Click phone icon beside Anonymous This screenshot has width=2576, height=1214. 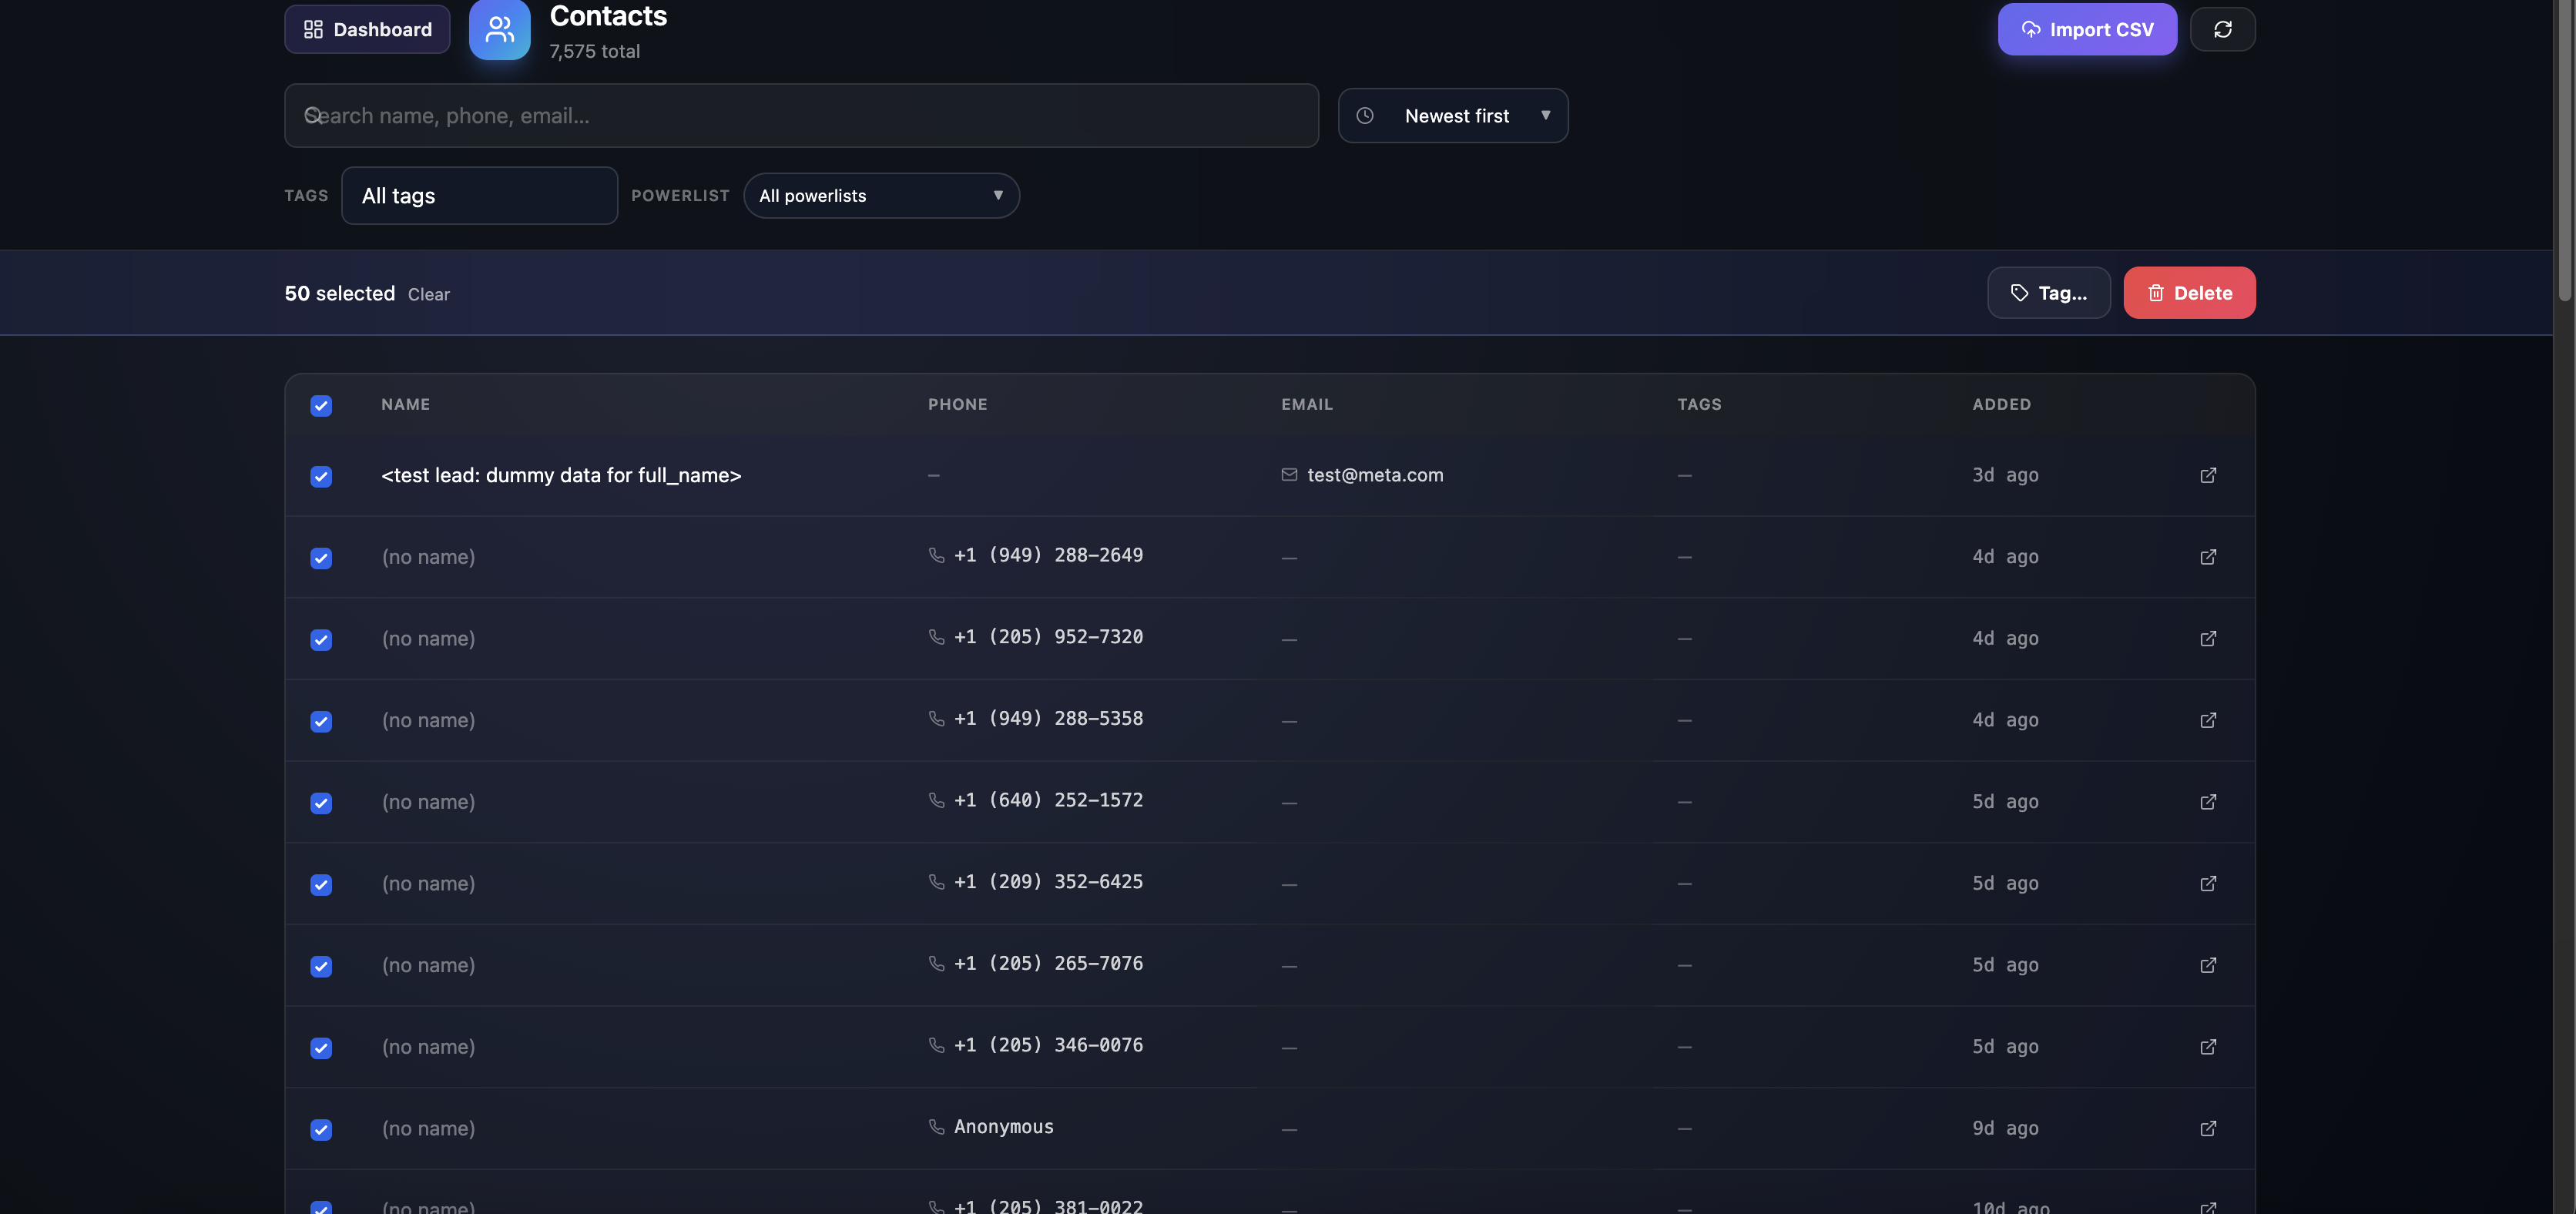coord(936,1127)
